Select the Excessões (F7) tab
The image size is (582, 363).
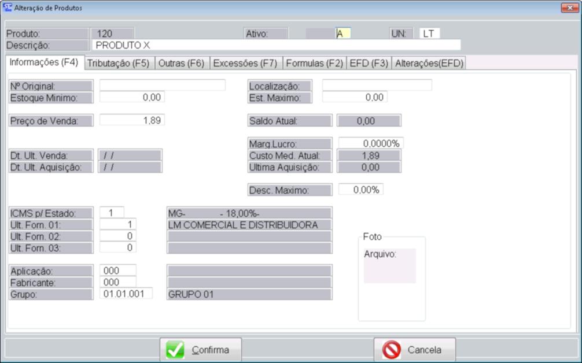click(x=245, y=64)
